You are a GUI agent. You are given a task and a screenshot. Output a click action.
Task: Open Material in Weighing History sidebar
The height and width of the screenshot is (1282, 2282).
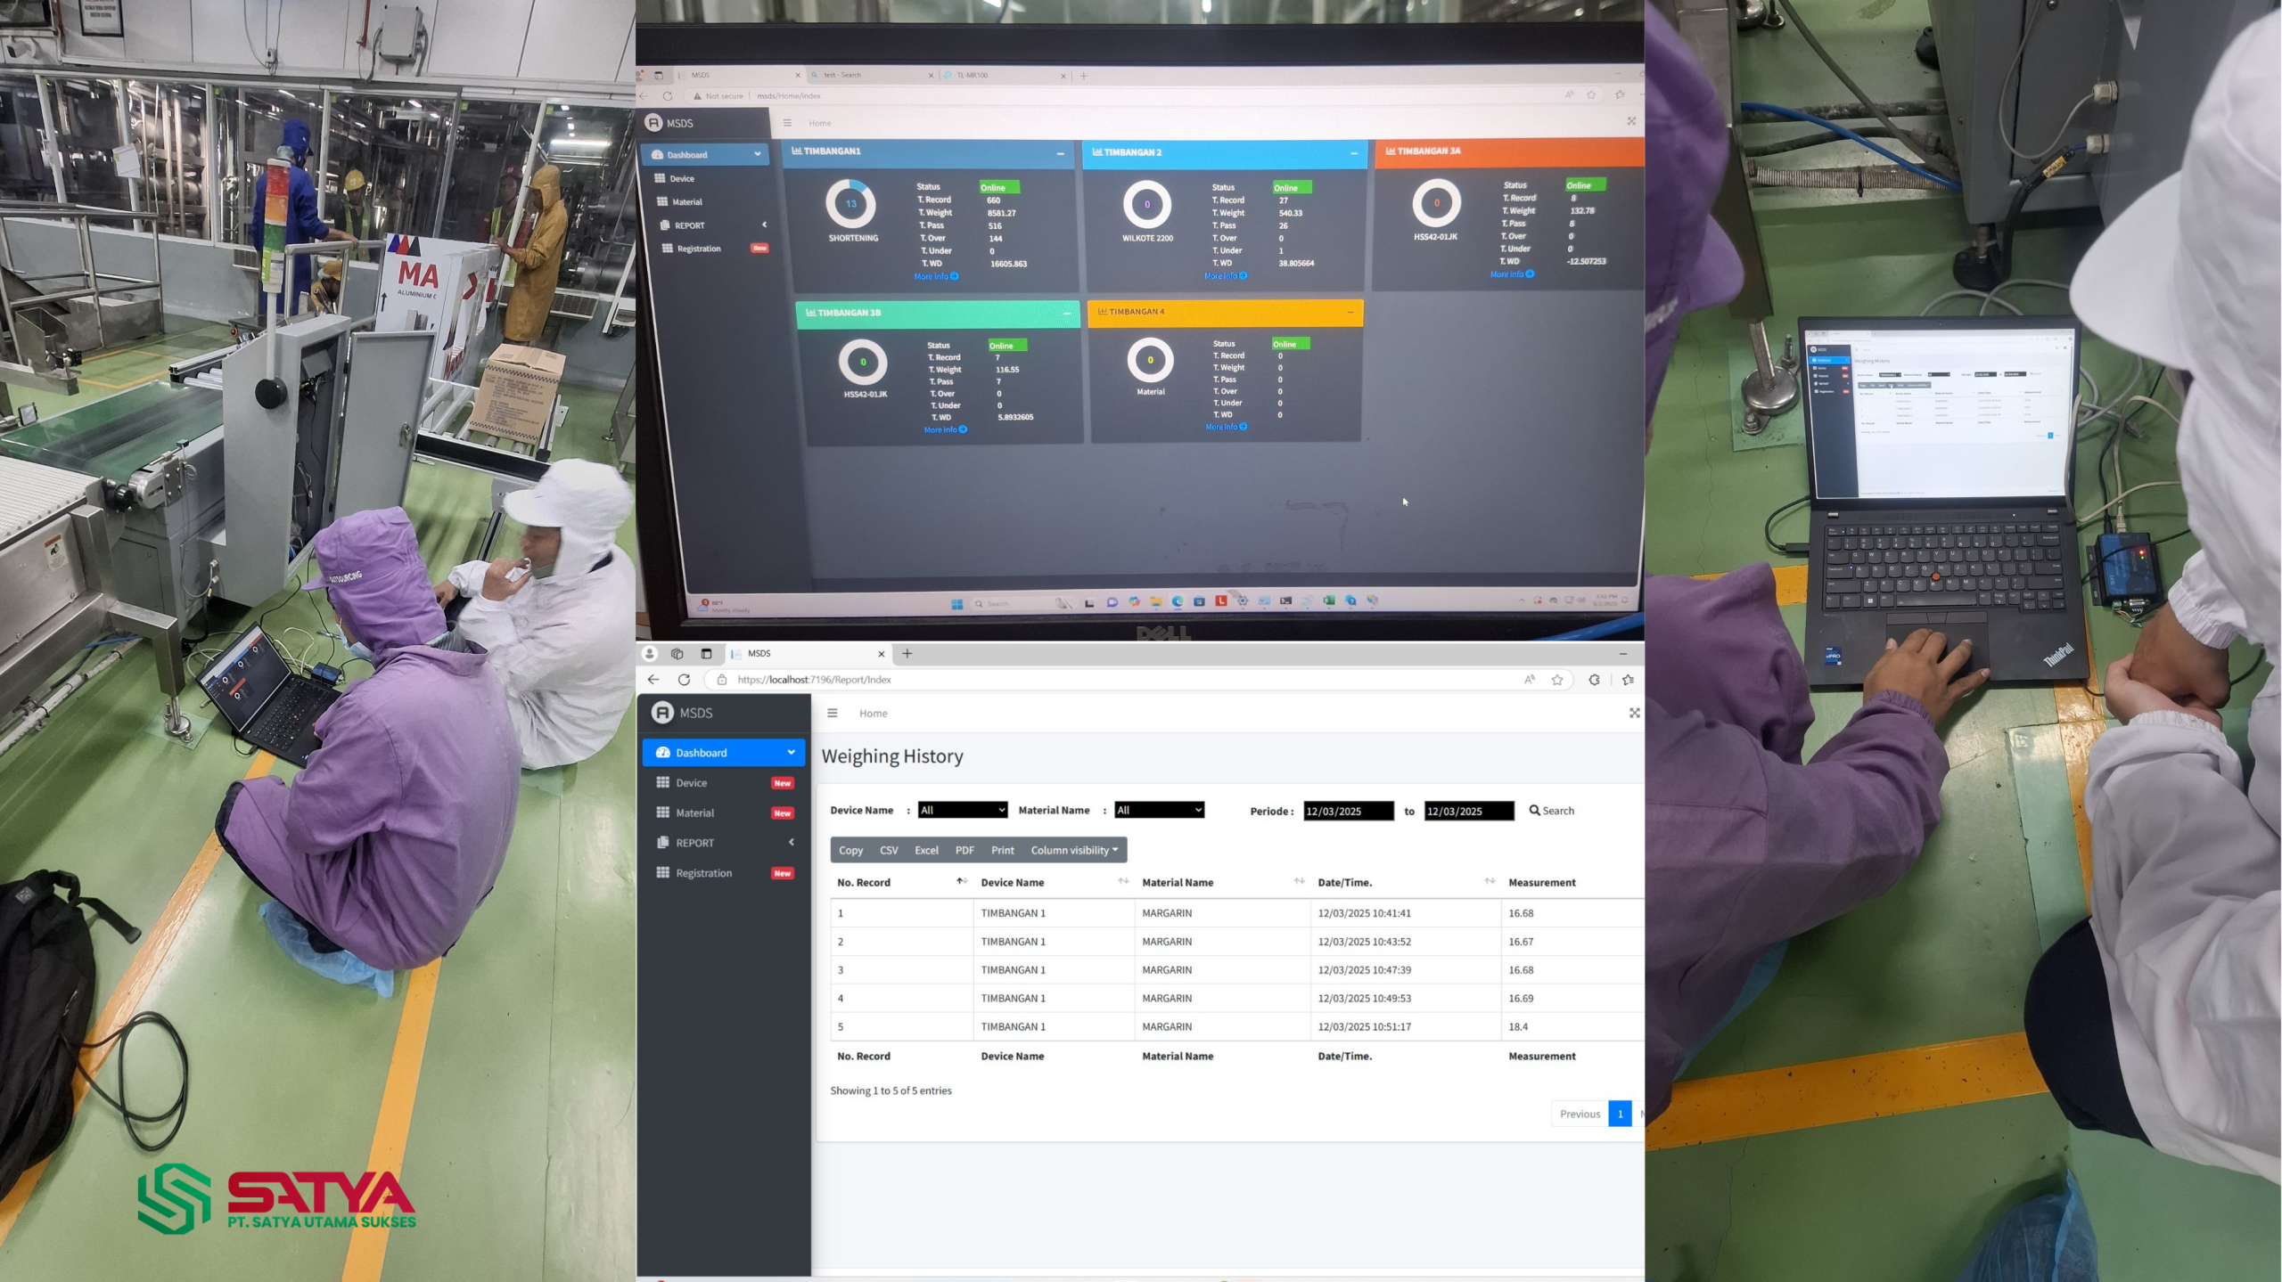click(723, 812)
